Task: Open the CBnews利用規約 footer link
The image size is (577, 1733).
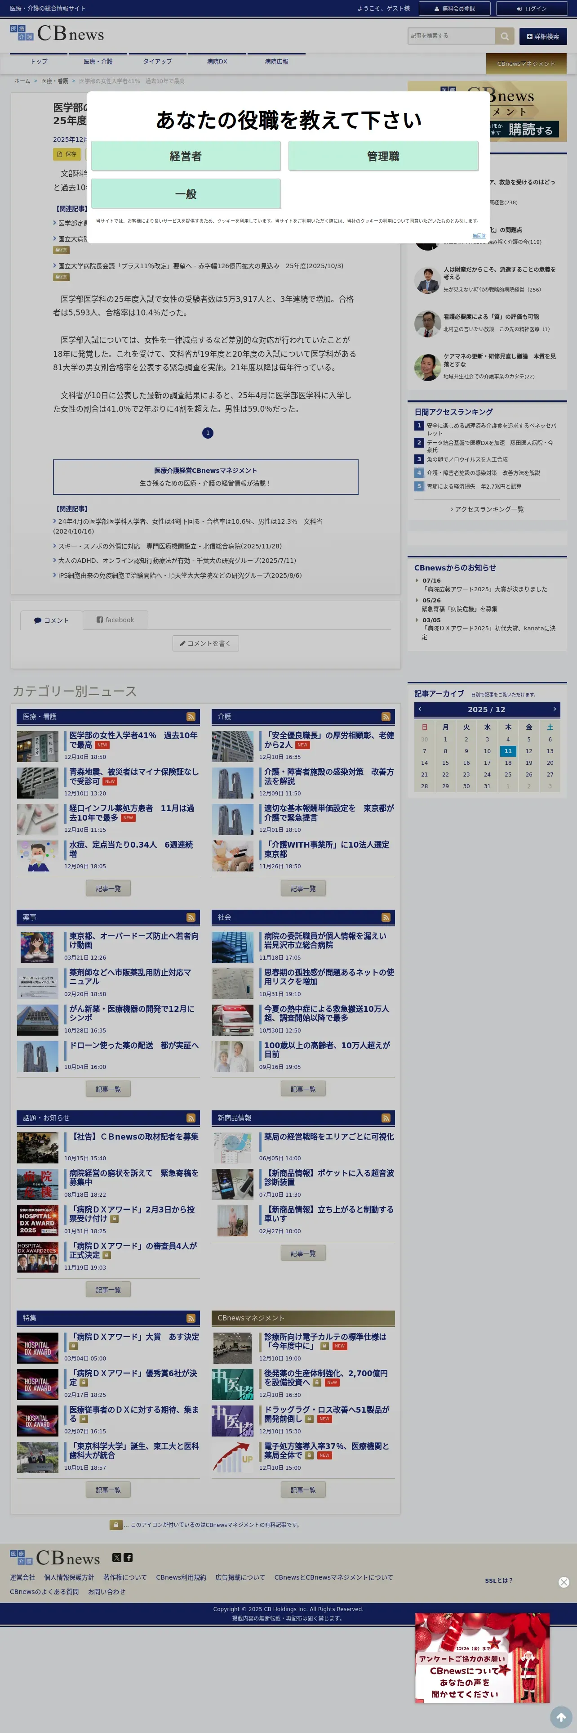Action: point(182,1578)
